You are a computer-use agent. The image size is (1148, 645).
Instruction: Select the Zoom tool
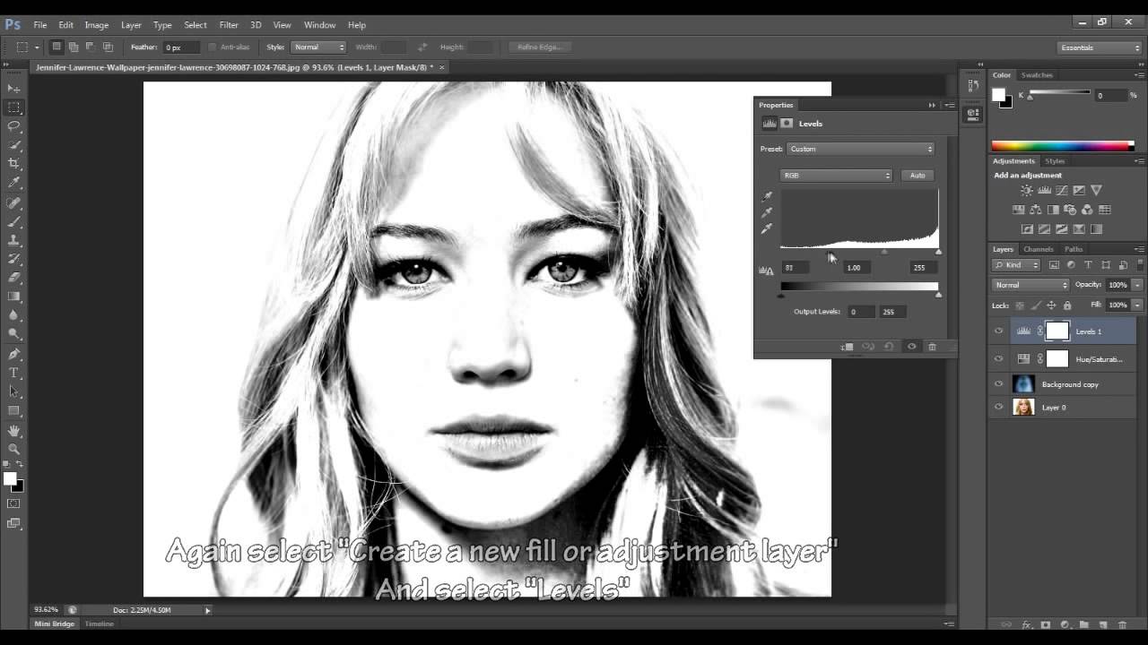pyautogui.click(x=14, y=450)
